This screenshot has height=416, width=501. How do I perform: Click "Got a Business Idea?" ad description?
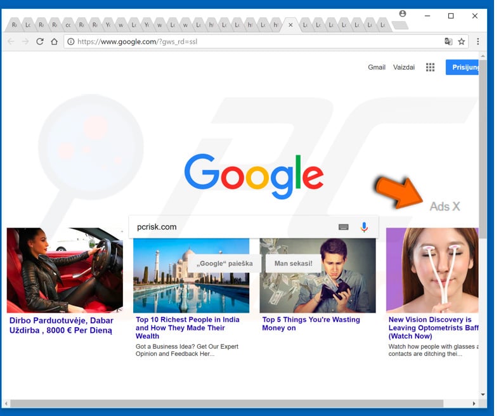[187, 350]
